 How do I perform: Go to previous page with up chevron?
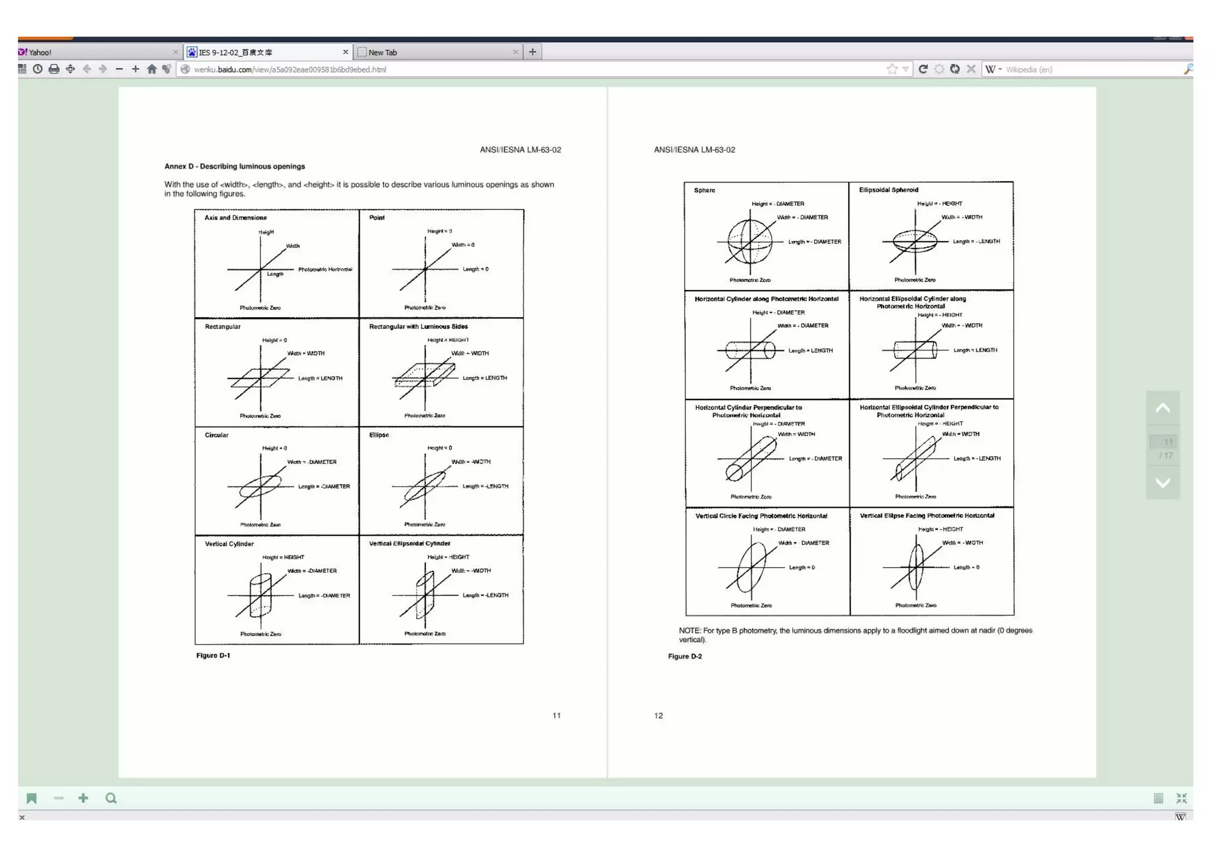click(1162, 408)
